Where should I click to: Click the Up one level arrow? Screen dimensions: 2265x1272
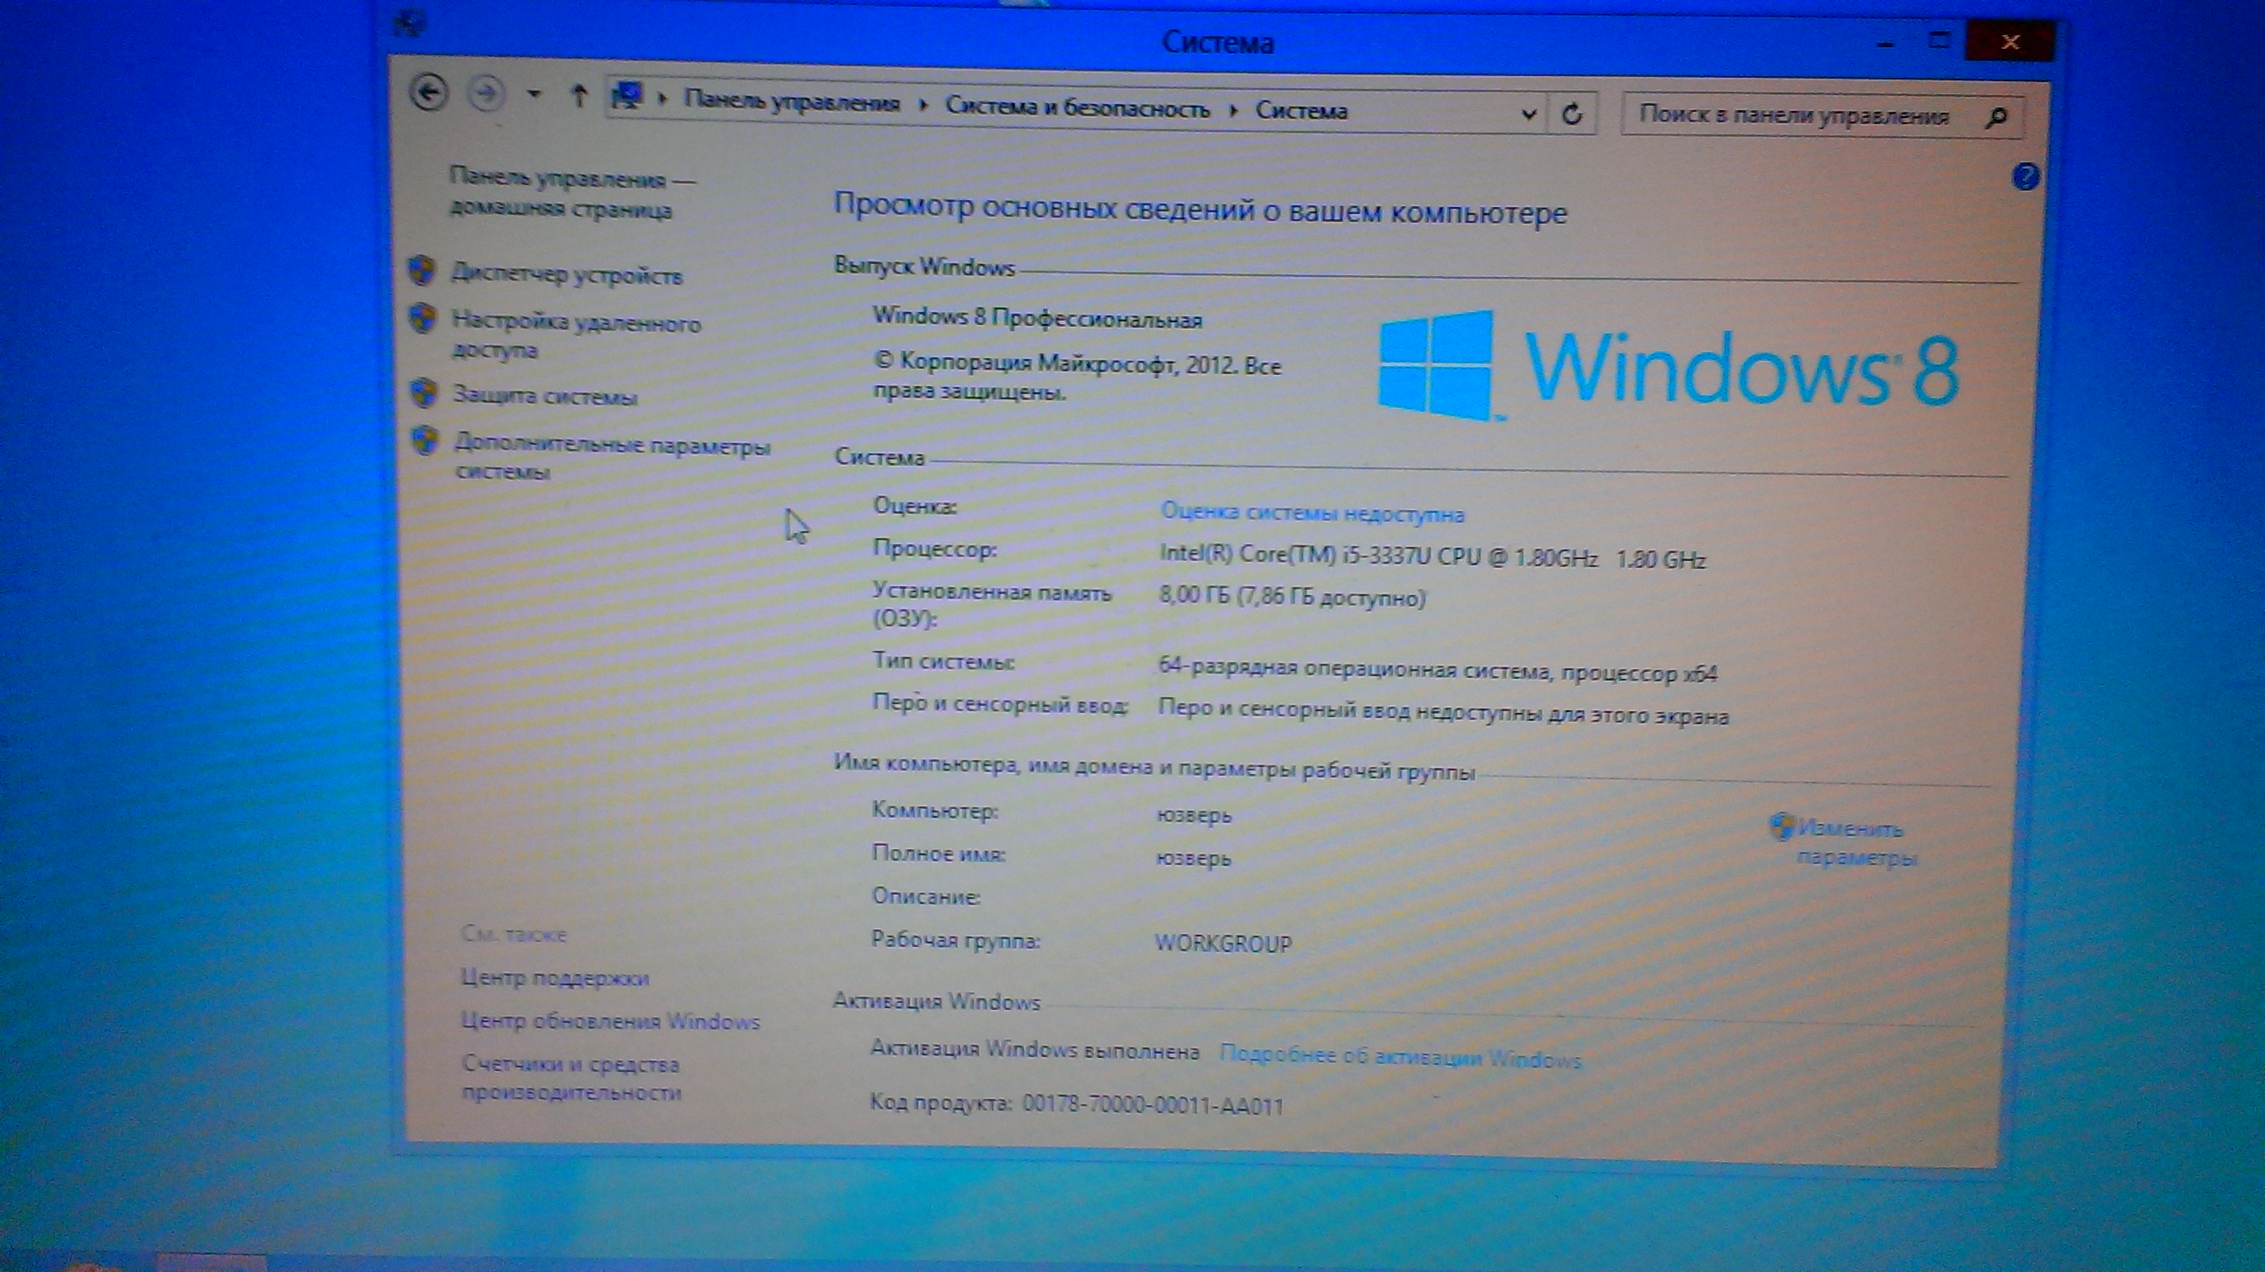pos(578,96)
